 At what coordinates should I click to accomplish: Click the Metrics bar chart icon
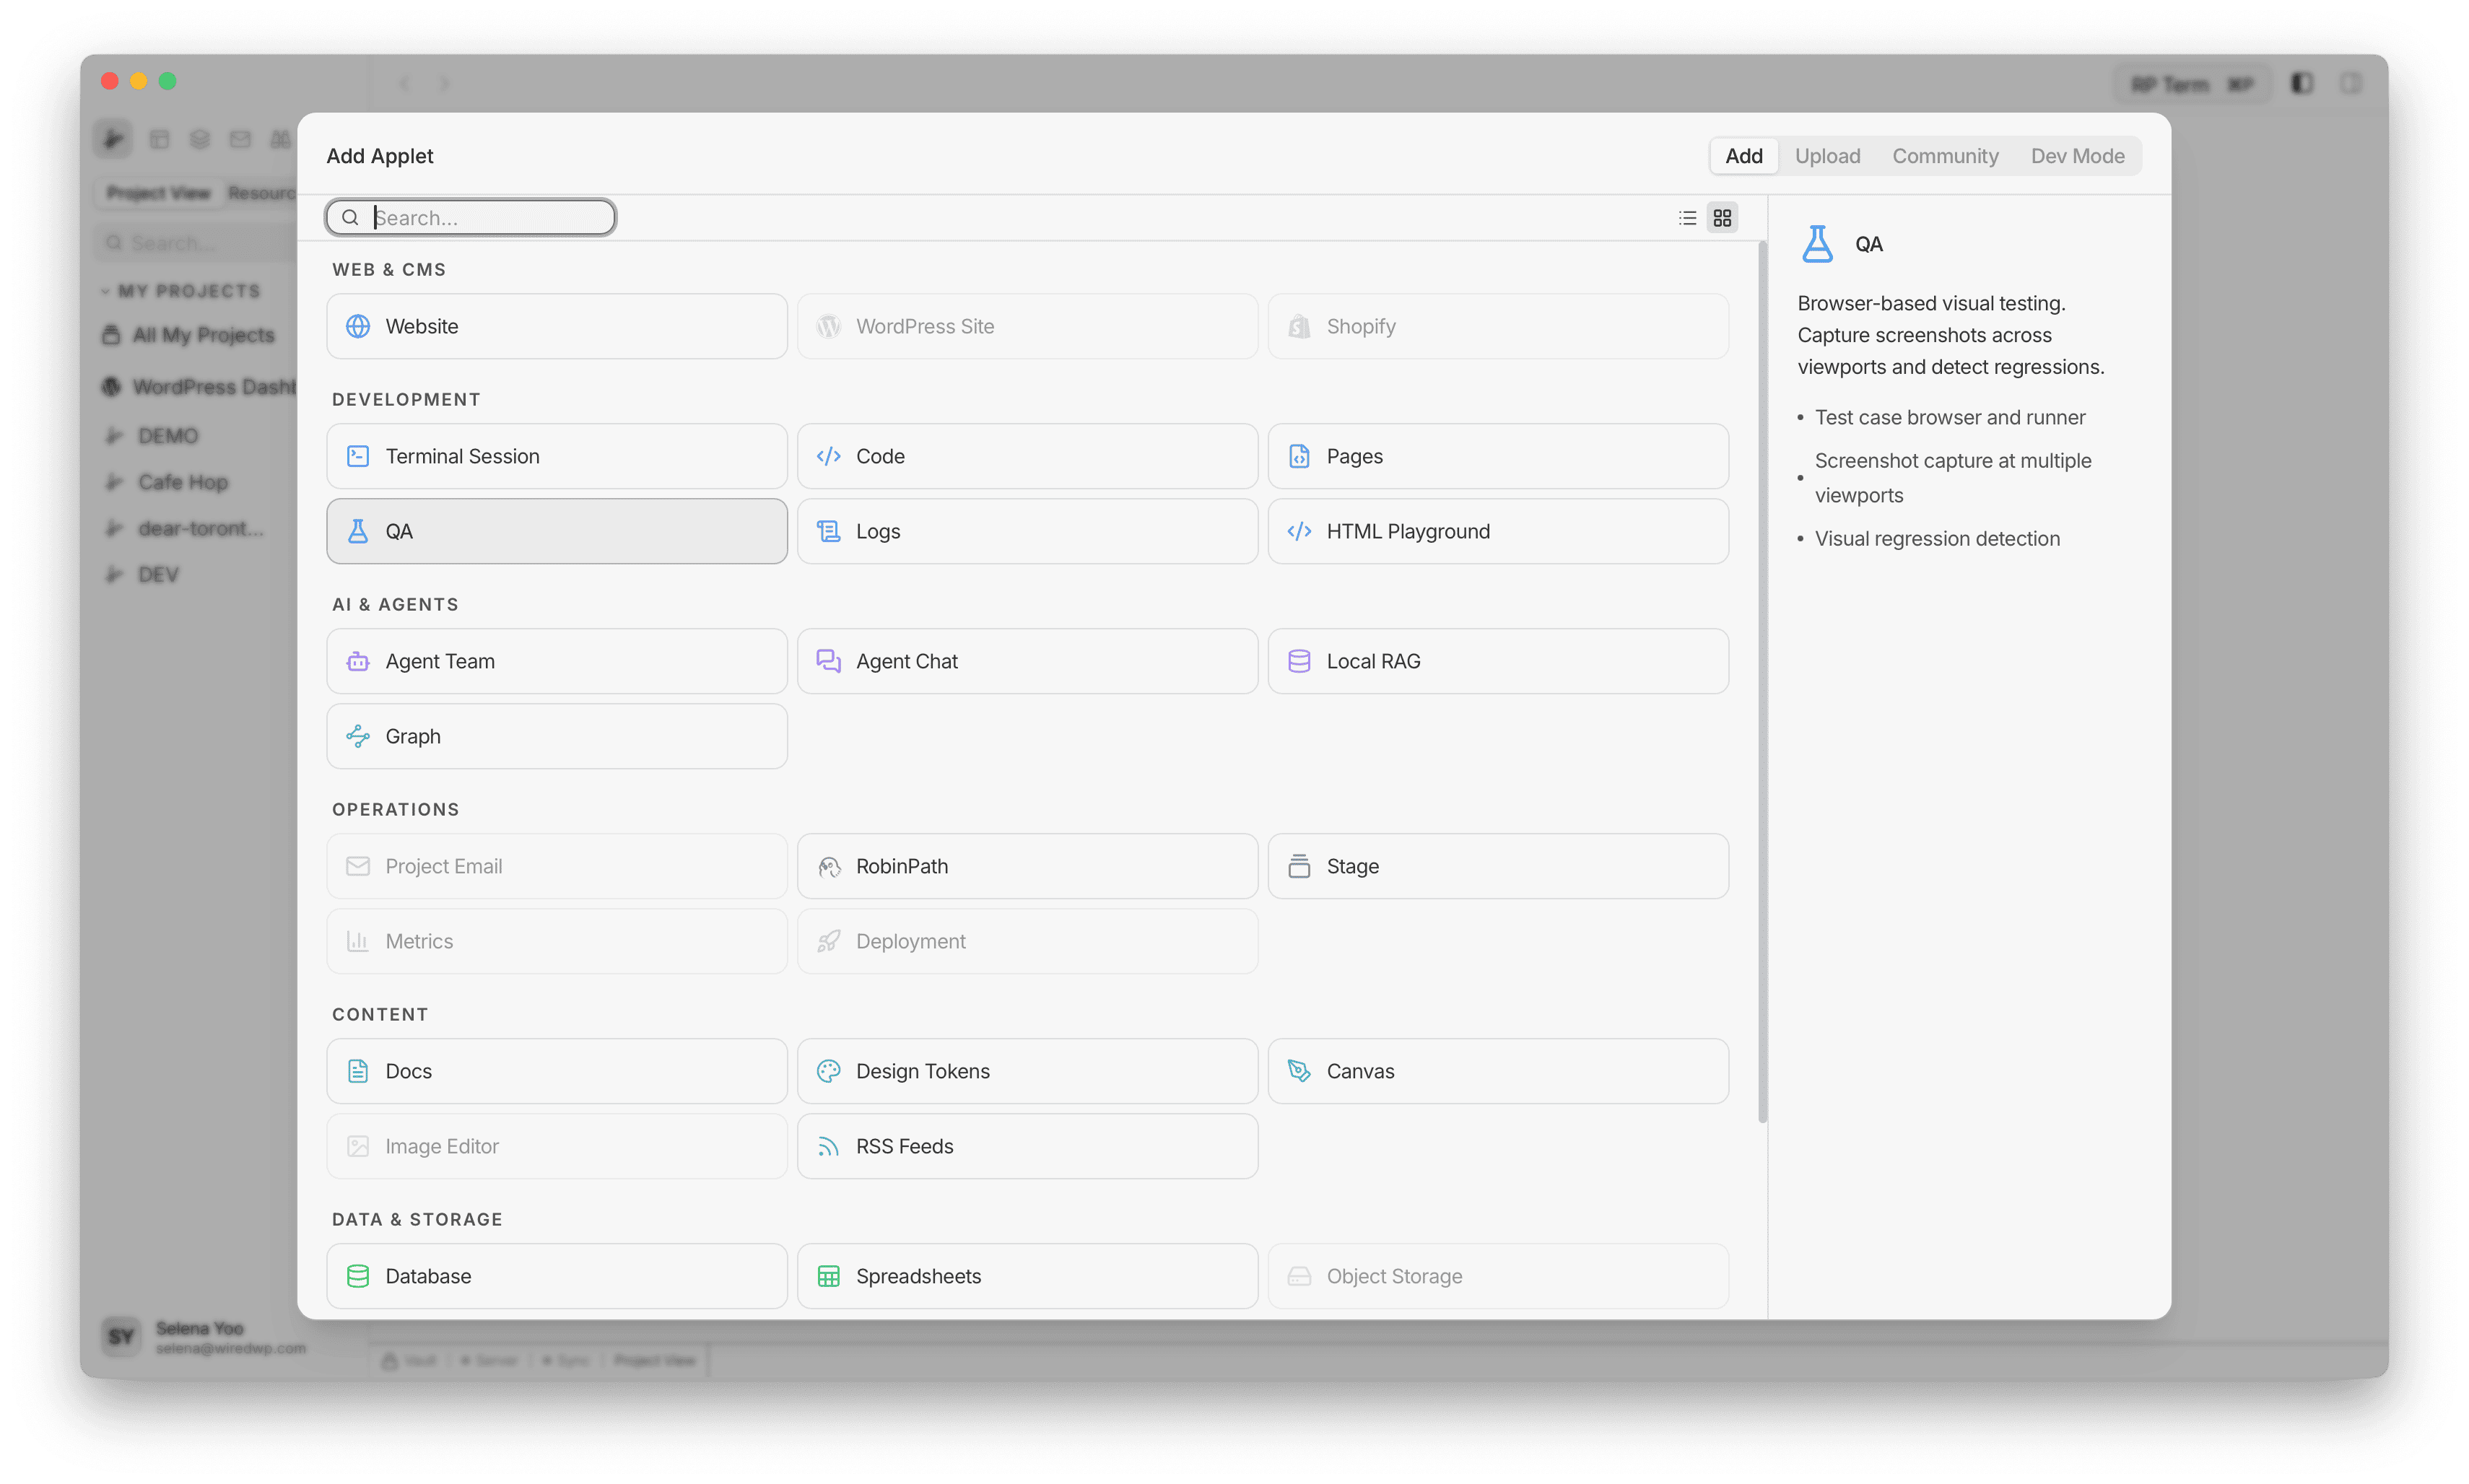tap(357, 941)
